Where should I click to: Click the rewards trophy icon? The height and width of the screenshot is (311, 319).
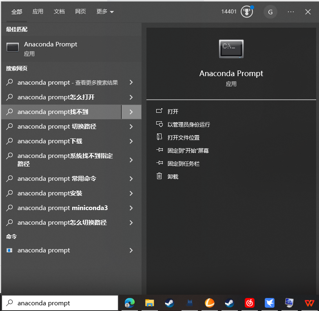point(247,12)
